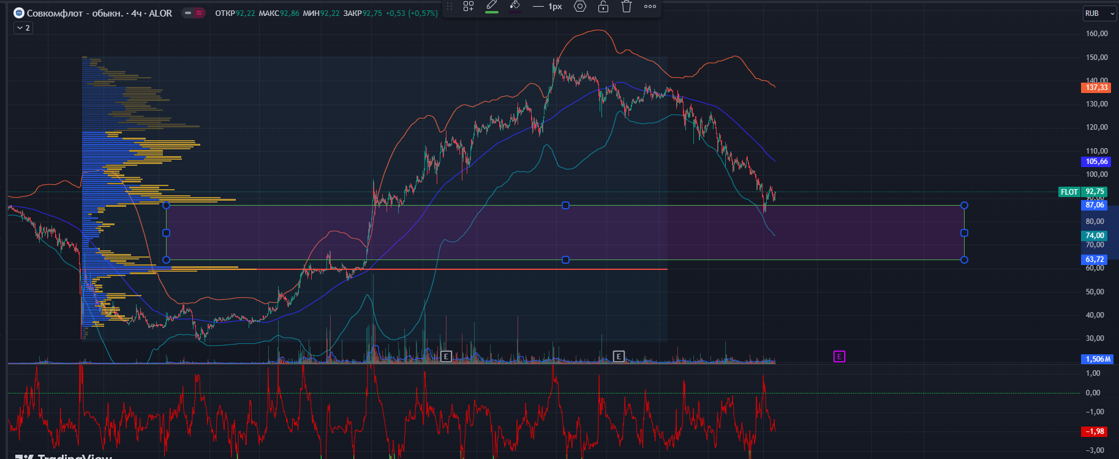Click the 30,00 price axis label

pyautogui.click(x=1095, y=338)
